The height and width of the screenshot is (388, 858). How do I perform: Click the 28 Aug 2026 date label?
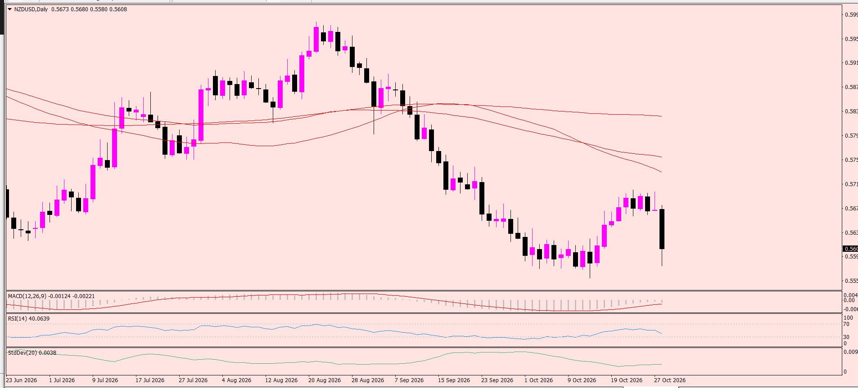coord(368,380)
